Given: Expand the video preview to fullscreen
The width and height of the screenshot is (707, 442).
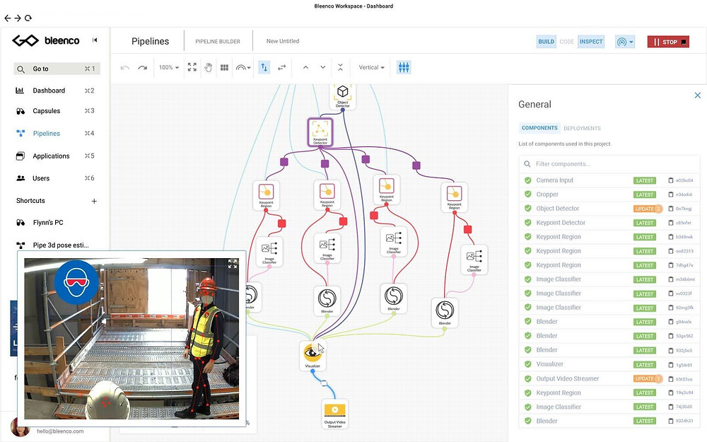Looking at the screenshot, I should (233, 264).
